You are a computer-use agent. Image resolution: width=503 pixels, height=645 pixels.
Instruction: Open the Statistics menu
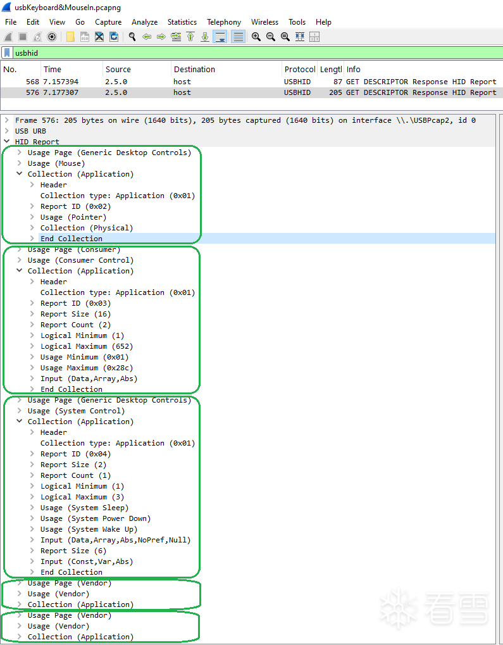point(182,22)
